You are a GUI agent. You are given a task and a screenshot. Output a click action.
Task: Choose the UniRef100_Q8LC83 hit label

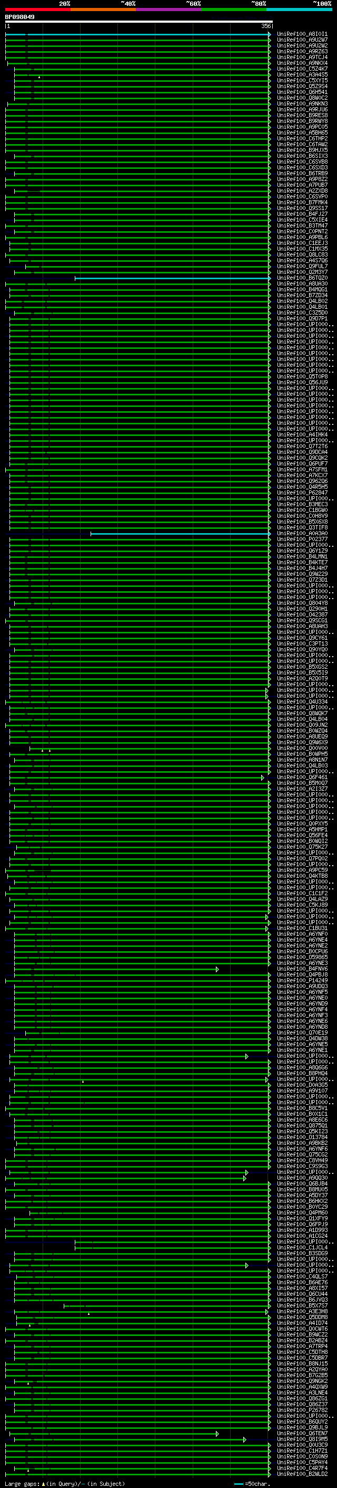(x=302, y=255)
